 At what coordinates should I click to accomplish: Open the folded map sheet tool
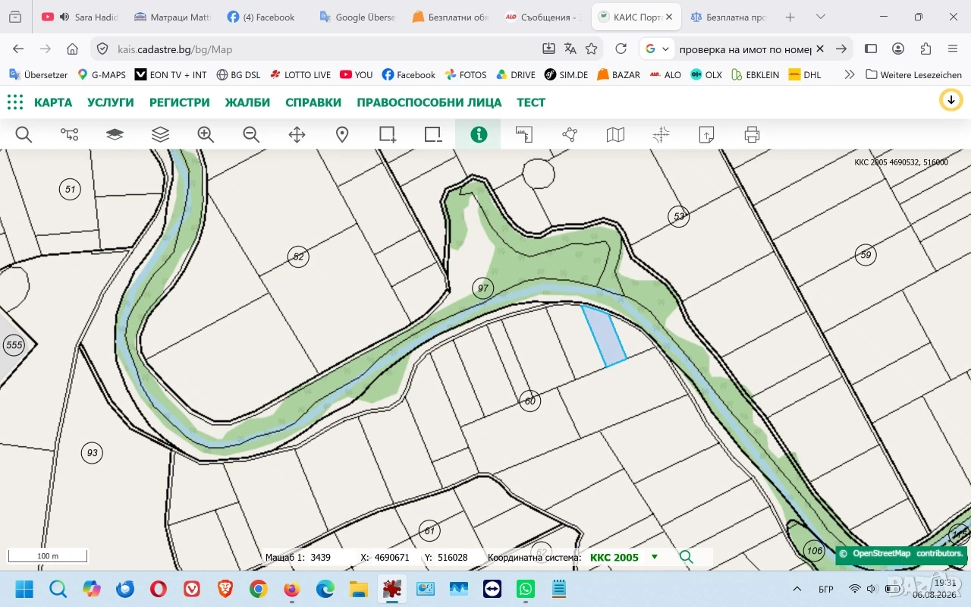point(615,134)
